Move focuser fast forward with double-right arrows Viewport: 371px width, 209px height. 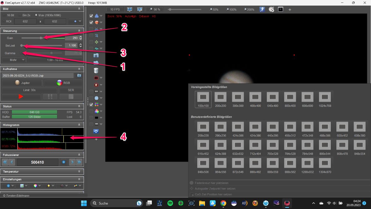pyautogui.click(x=79, y=162)
